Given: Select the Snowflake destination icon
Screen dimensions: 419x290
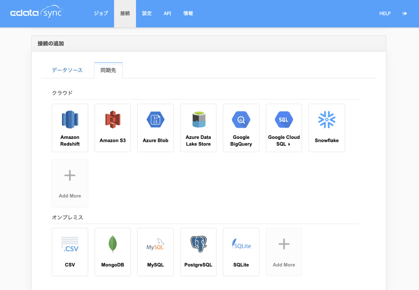Looking at the screenshot, I should [x=327, y=120].
